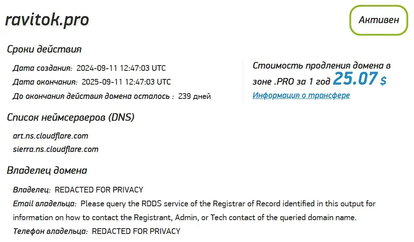Click the RDDS service email notice text

194,210
